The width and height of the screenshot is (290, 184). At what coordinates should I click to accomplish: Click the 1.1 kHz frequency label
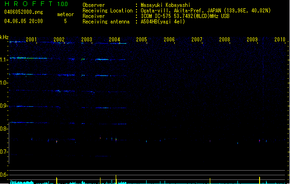pyautogui.click(x=4, y=60)
